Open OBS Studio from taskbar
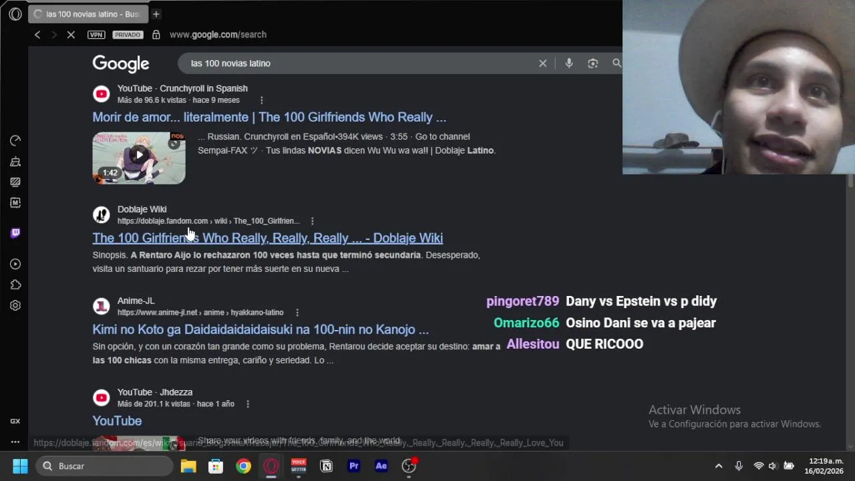855x481 pixels. (x=409, y=466)
